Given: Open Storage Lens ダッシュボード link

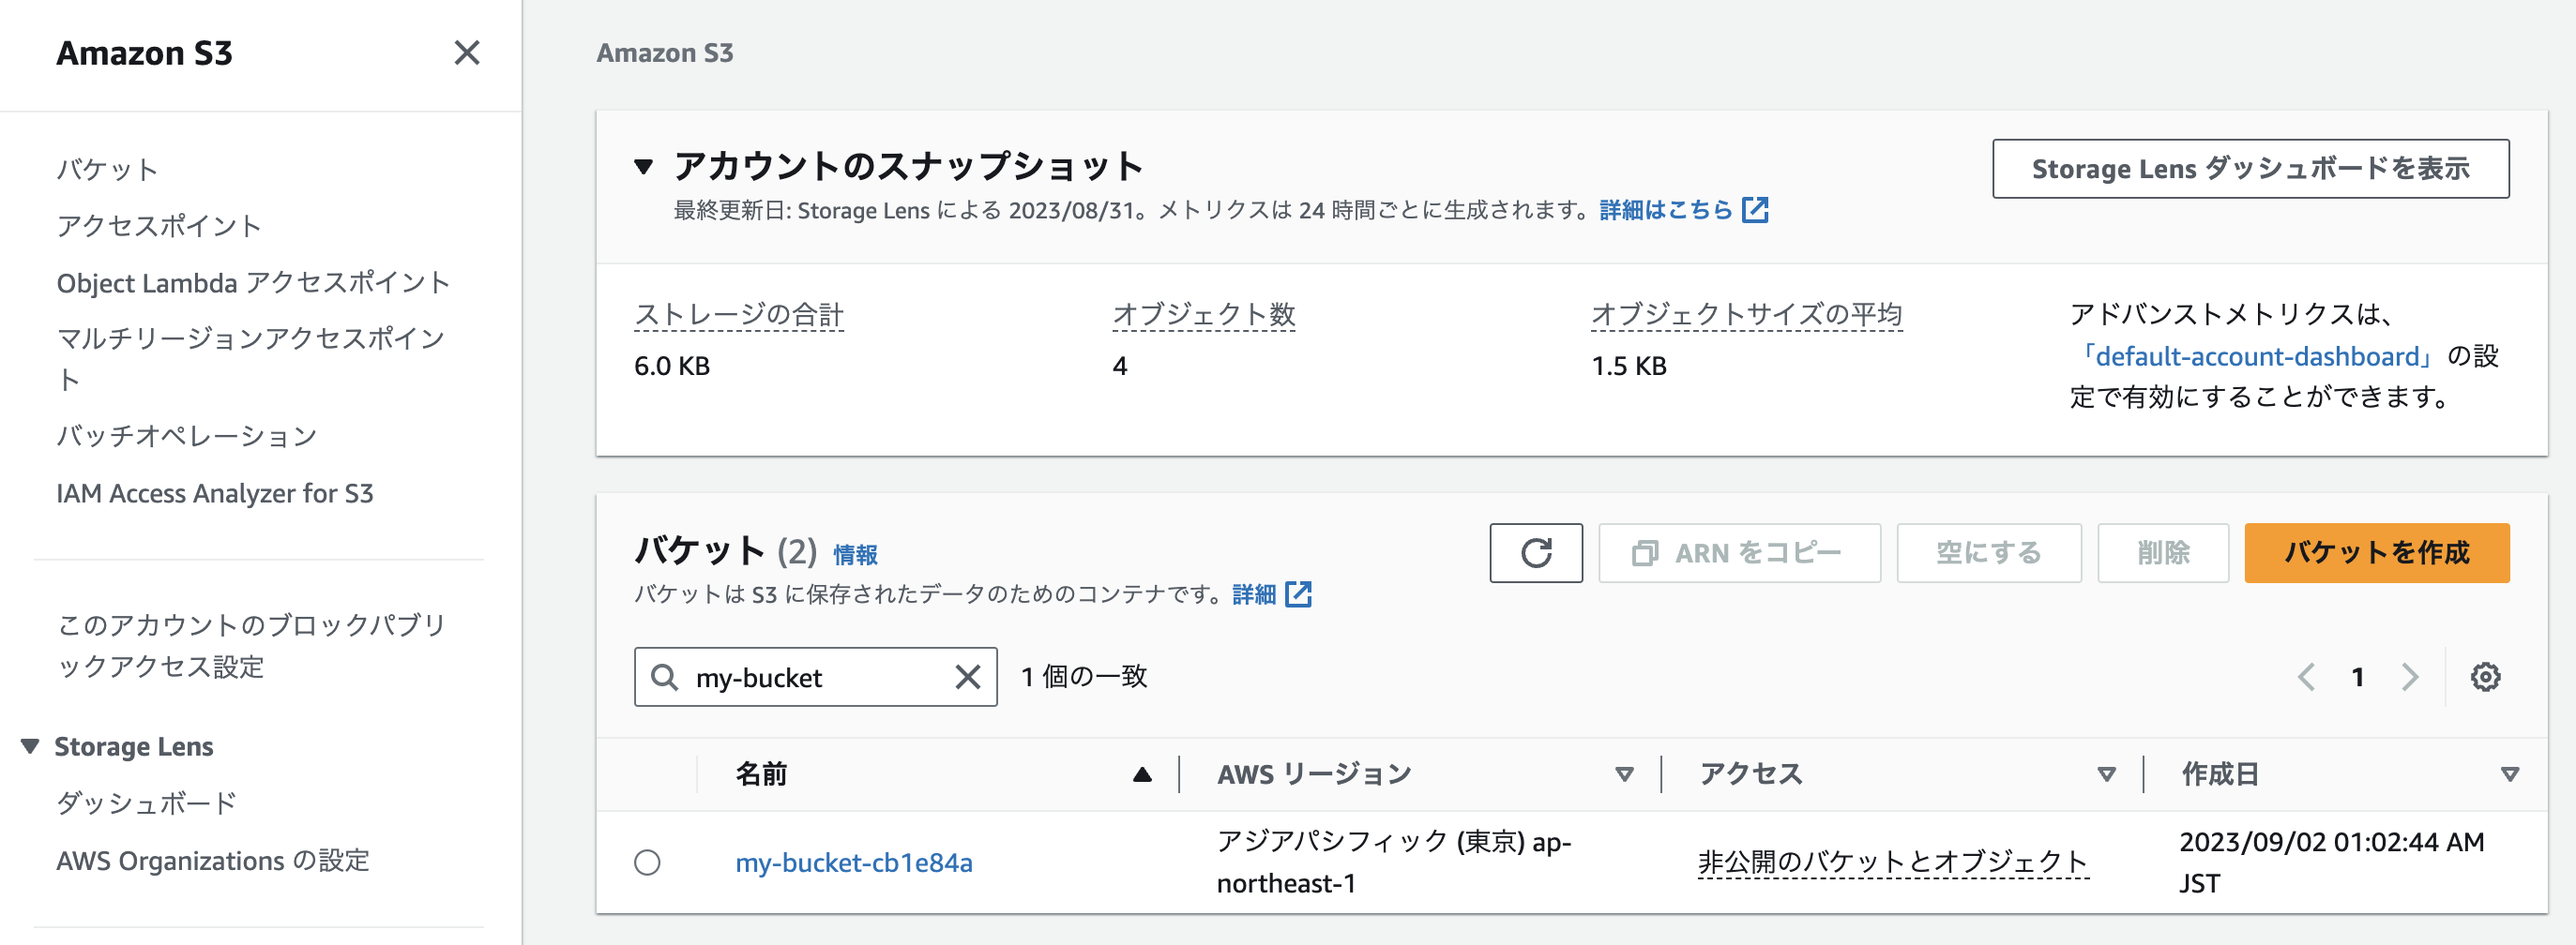Looking at the screenshot, I should 147,802.
